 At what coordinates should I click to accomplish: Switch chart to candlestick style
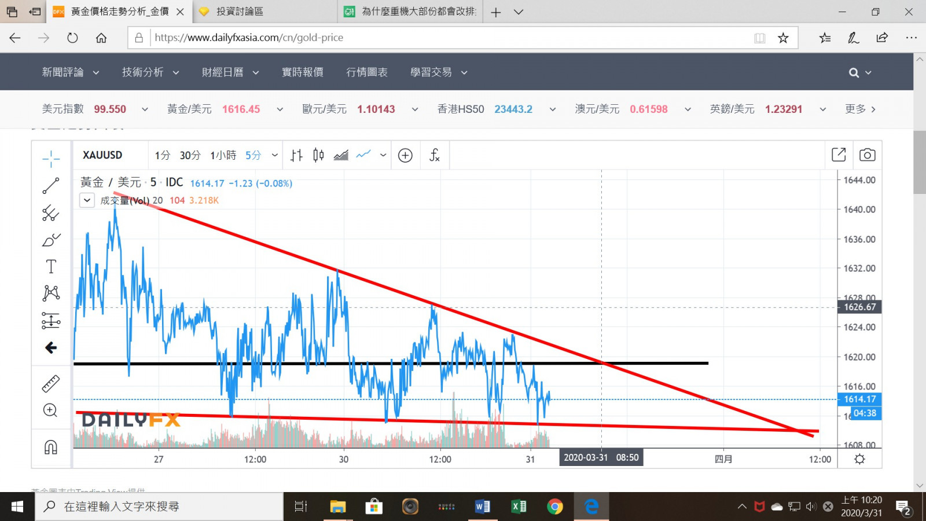click(x=318, y=155)
